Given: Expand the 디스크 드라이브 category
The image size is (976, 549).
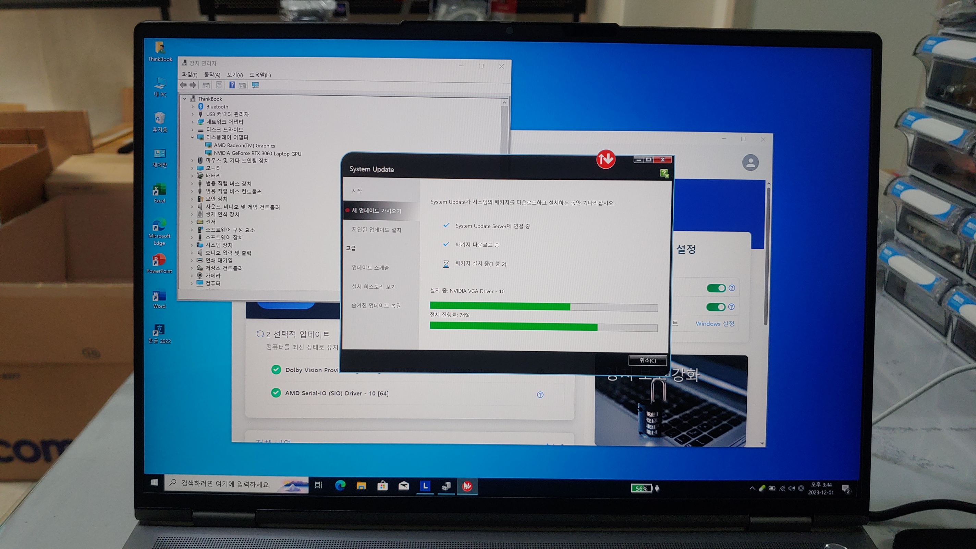Looking at the screenshot, I should (x=193, y=130).
